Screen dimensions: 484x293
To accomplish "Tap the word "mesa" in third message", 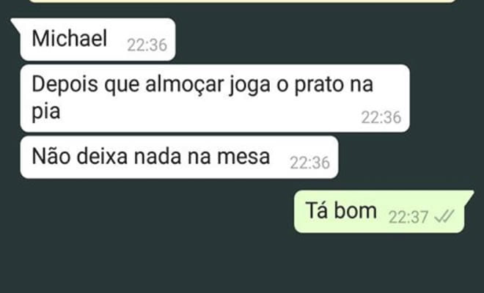I will tap(243, 156).
